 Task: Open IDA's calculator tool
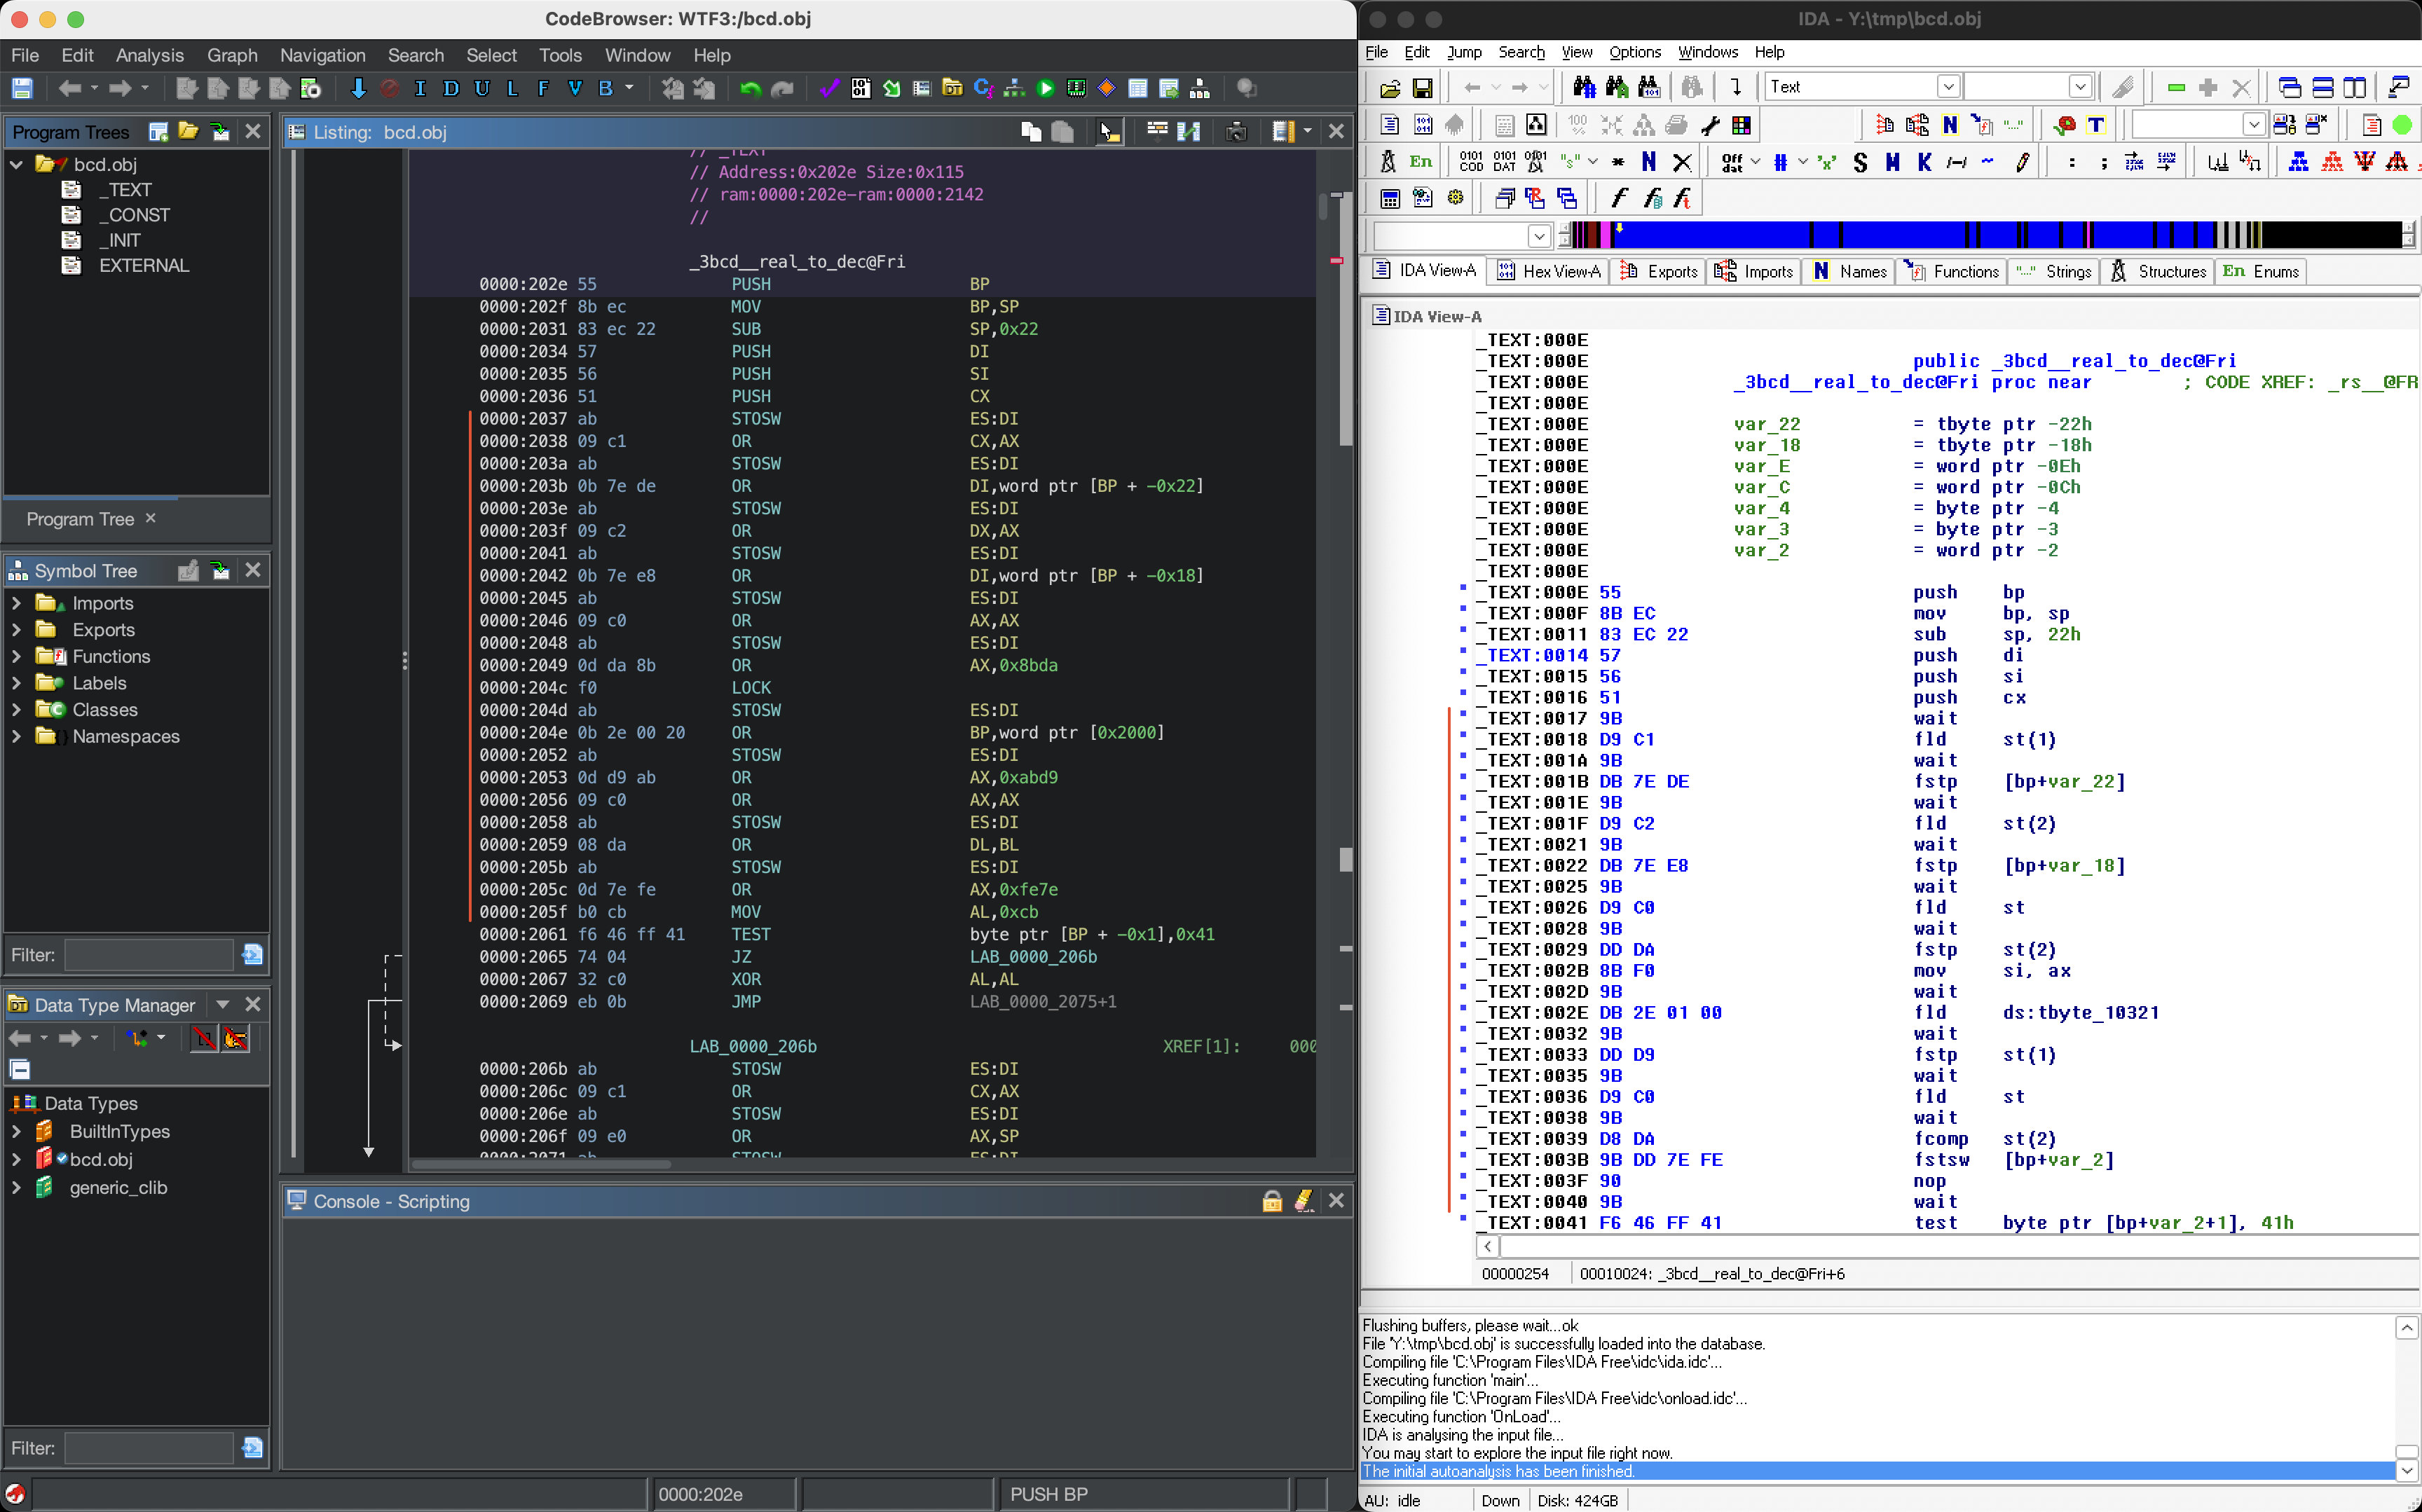tap(1390, 197)
